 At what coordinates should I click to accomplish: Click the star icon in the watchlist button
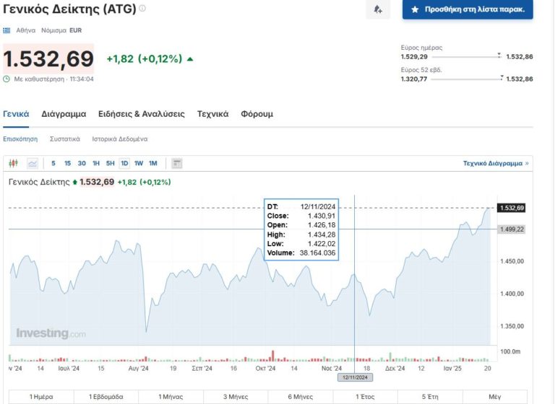pyautogui.click(x=414, y=10)
